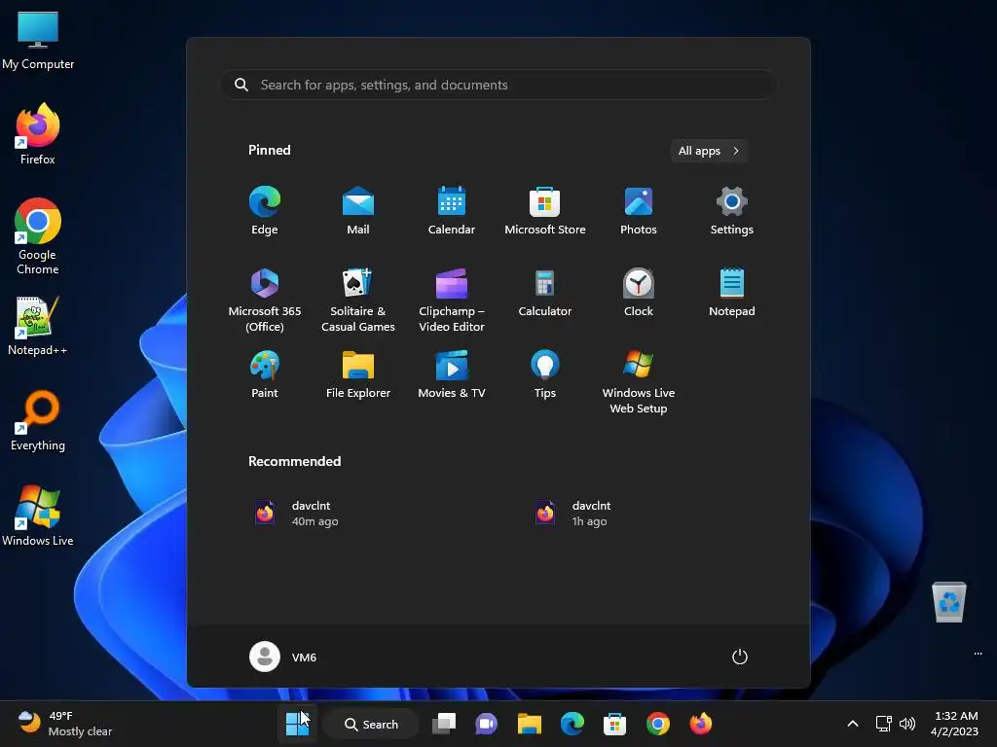Launch the Mail app
This screenshot has height=747, width=997.
coord(358,211)
